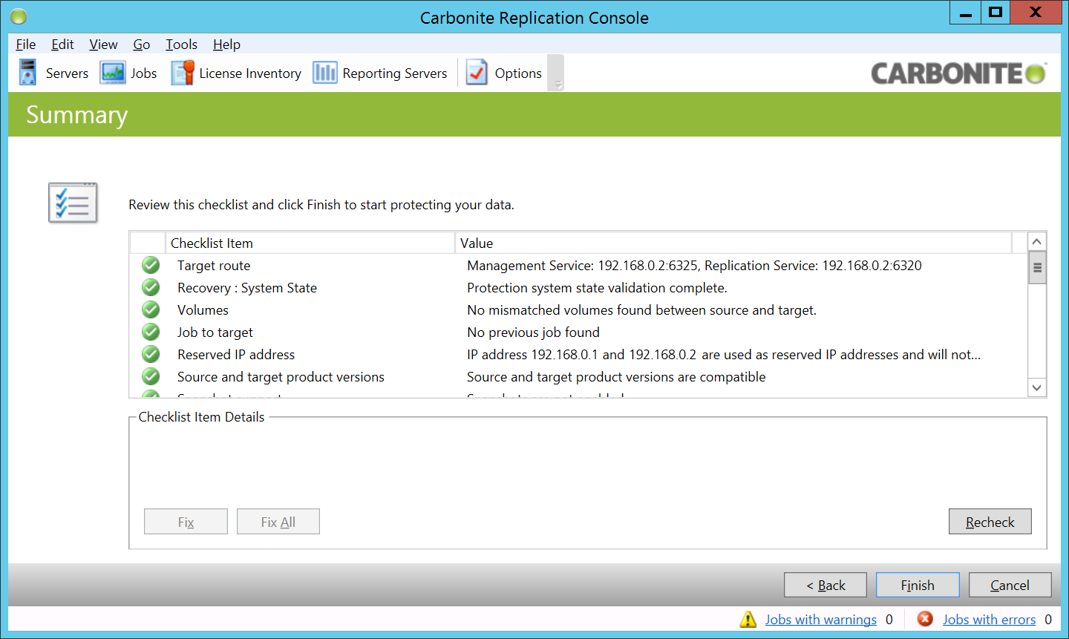Click the Management Service value text
Viewport: 1069px width, 639px height.
pos(694,266)
